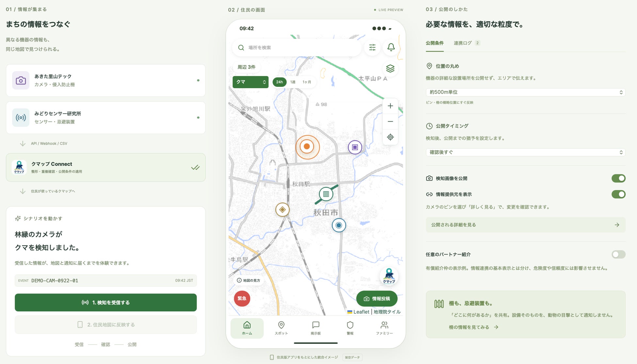Open the 掲示板 bottom navigation tab
The image size is (637, 364).
(x=316, y=328)
